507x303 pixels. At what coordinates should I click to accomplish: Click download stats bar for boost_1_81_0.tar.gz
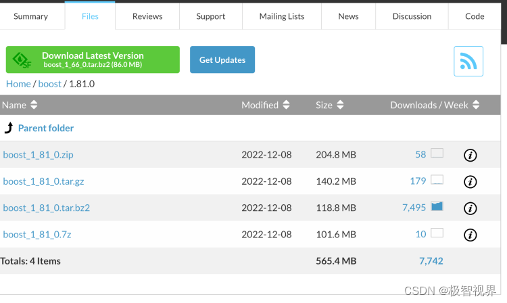[x=437, y=179]
